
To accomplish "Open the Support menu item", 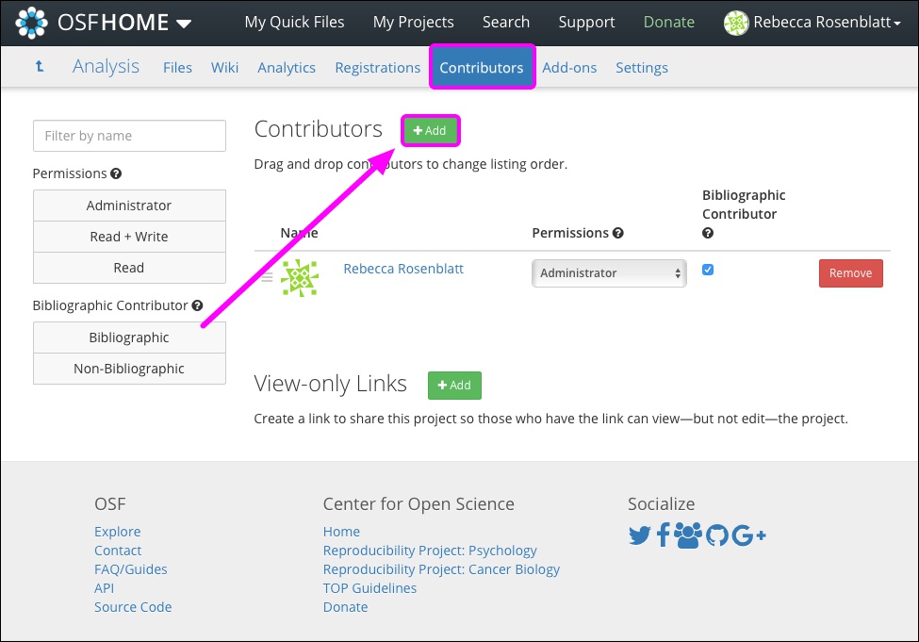I will [586, 23].
